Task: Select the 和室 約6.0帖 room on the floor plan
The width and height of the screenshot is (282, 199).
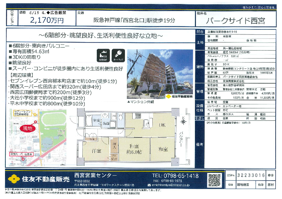Action: (x=134, y=148)
